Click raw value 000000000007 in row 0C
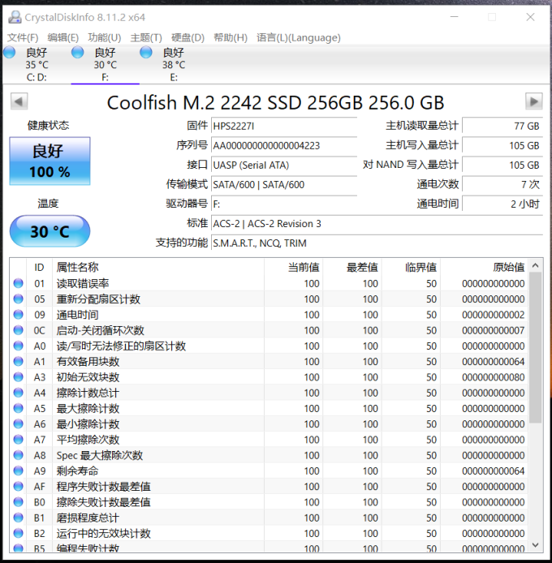 (493, 330)
